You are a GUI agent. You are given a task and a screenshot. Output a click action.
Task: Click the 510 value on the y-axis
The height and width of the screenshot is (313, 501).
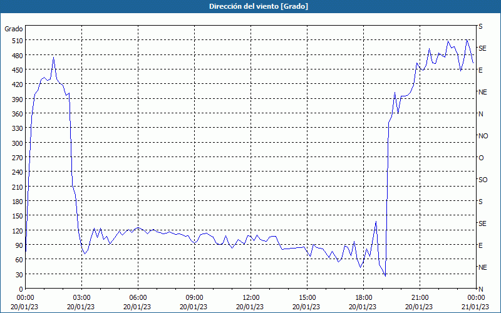(x=18, y=41)
